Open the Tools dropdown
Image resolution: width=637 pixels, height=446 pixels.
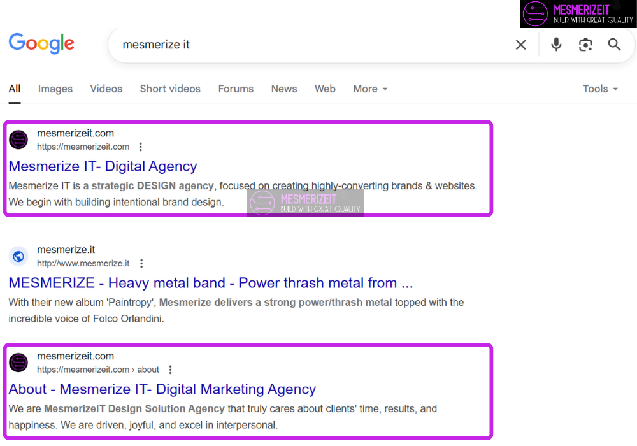click(600, 89)
